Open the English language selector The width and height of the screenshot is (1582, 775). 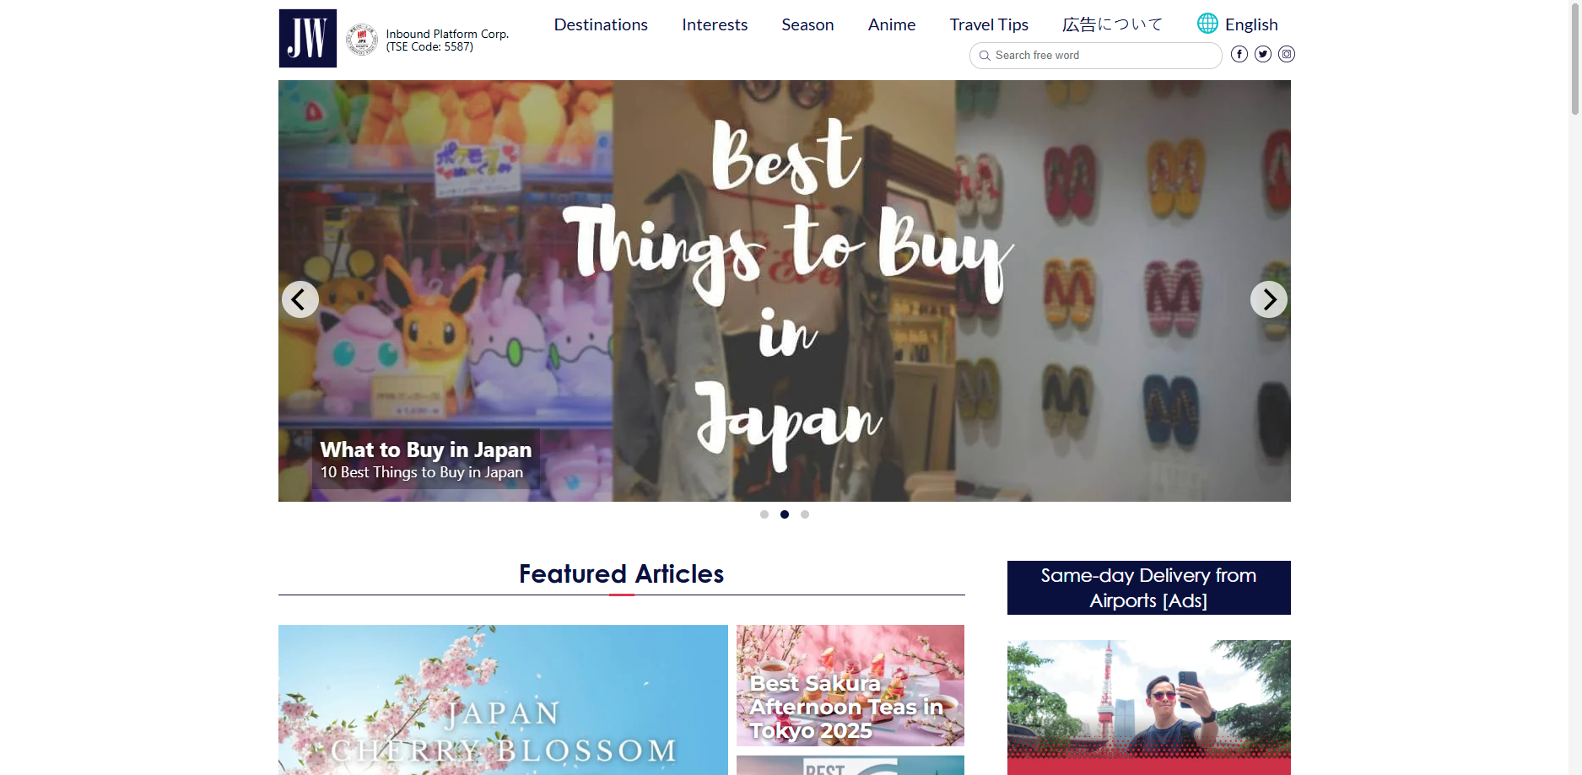click(x=1251, y=24)
